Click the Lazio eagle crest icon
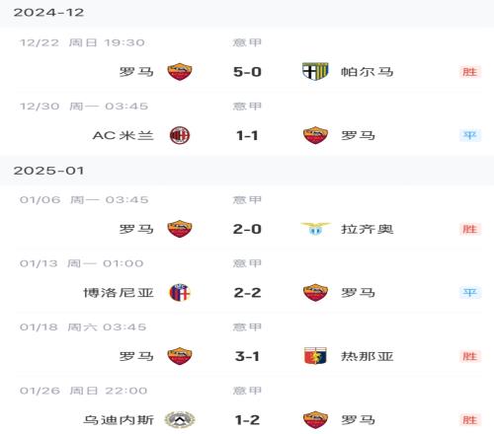494x434 pixels. click(315, 229)
